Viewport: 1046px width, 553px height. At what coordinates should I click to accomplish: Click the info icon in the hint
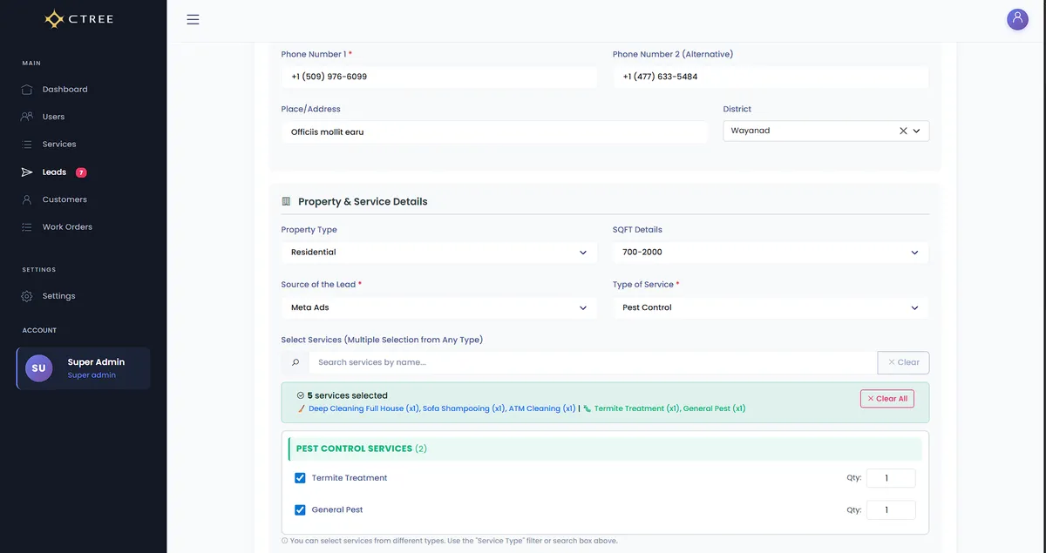click(285, 541)
